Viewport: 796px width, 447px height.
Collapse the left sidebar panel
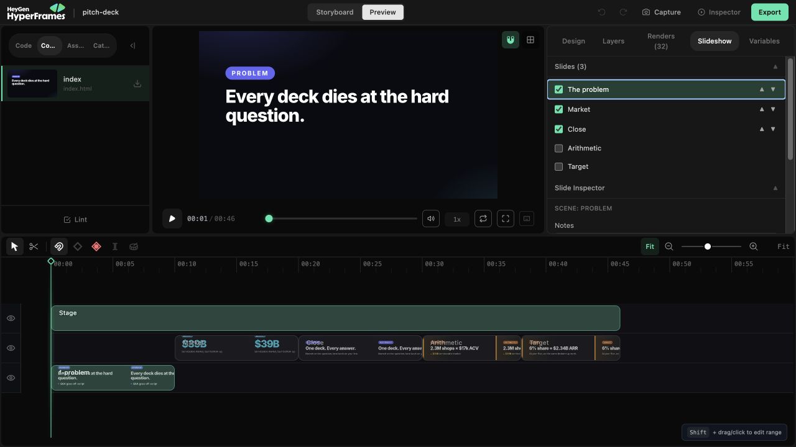(x=132, y=45)
